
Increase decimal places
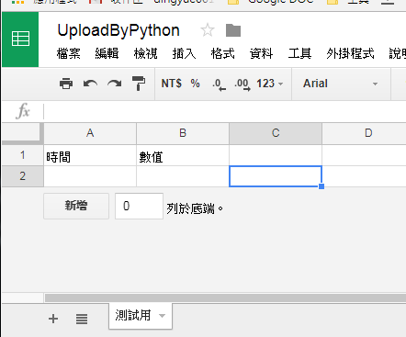(x=242, y=84)
